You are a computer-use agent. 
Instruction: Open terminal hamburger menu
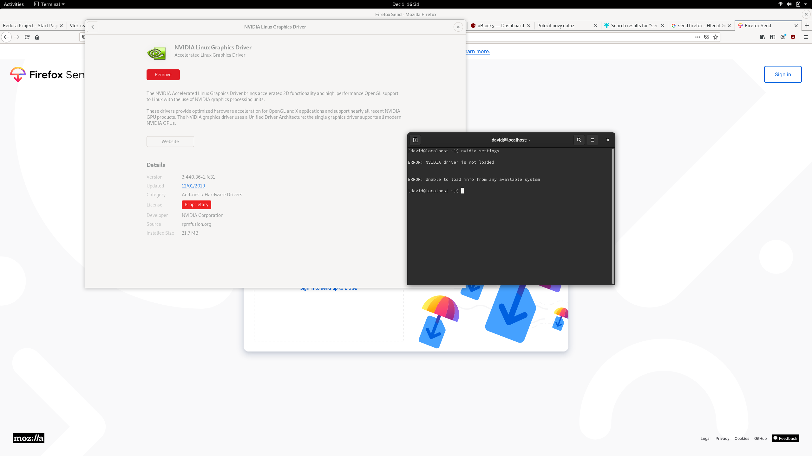click(x=593, y=140)
